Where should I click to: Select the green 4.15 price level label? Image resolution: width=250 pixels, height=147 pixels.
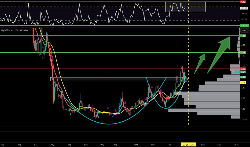(243, 53)
